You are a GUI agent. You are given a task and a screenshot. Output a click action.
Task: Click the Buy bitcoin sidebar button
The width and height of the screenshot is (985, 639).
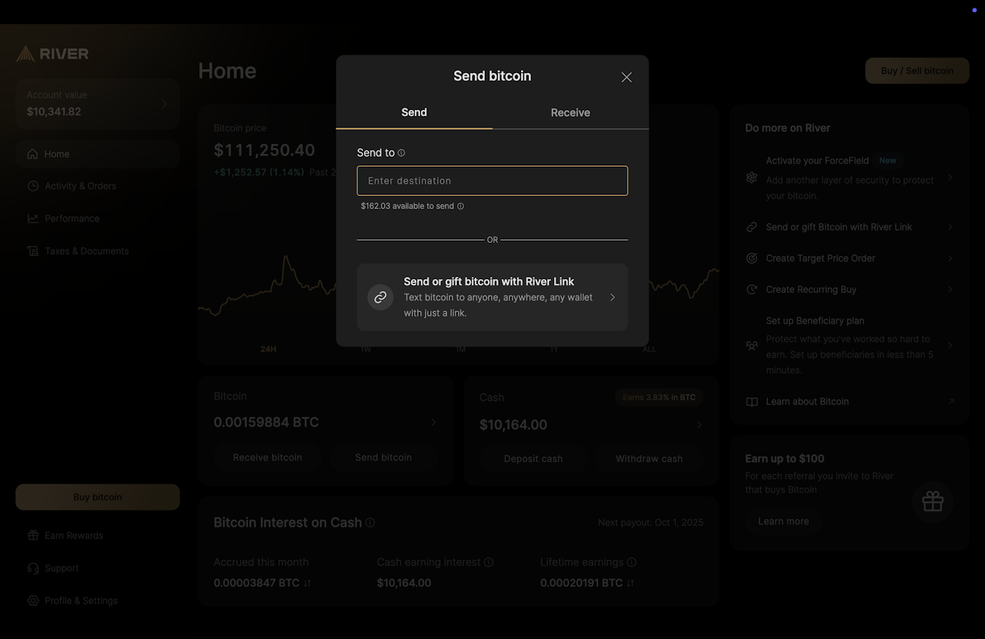(x=98, y=497)
